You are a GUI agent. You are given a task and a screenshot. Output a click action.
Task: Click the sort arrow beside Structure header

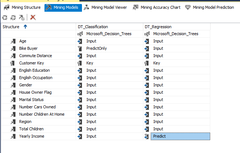coord(25,26)
